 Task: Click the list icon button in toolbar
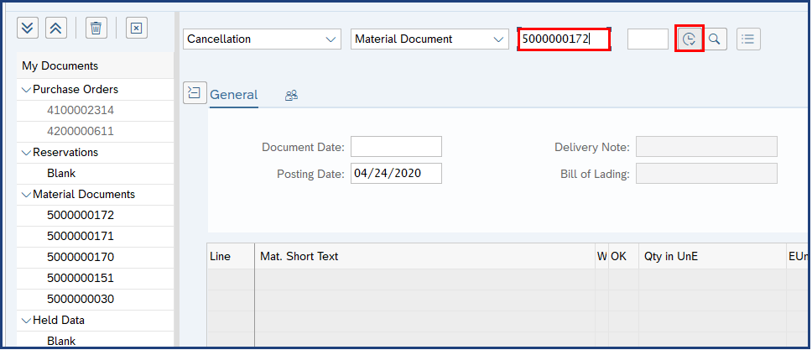[x=748, y=39]
